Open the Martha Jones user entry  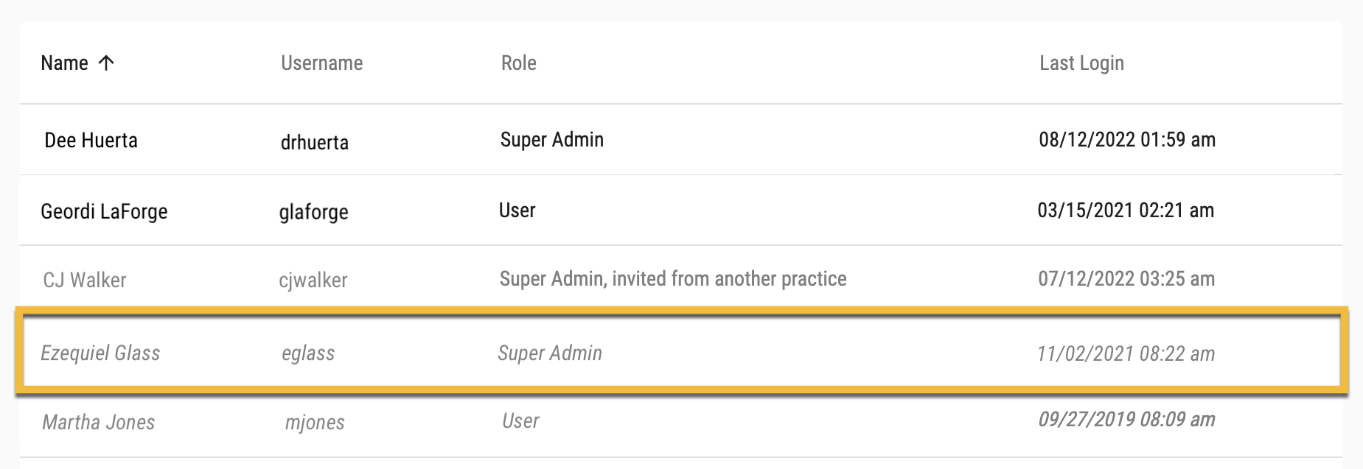680,422
